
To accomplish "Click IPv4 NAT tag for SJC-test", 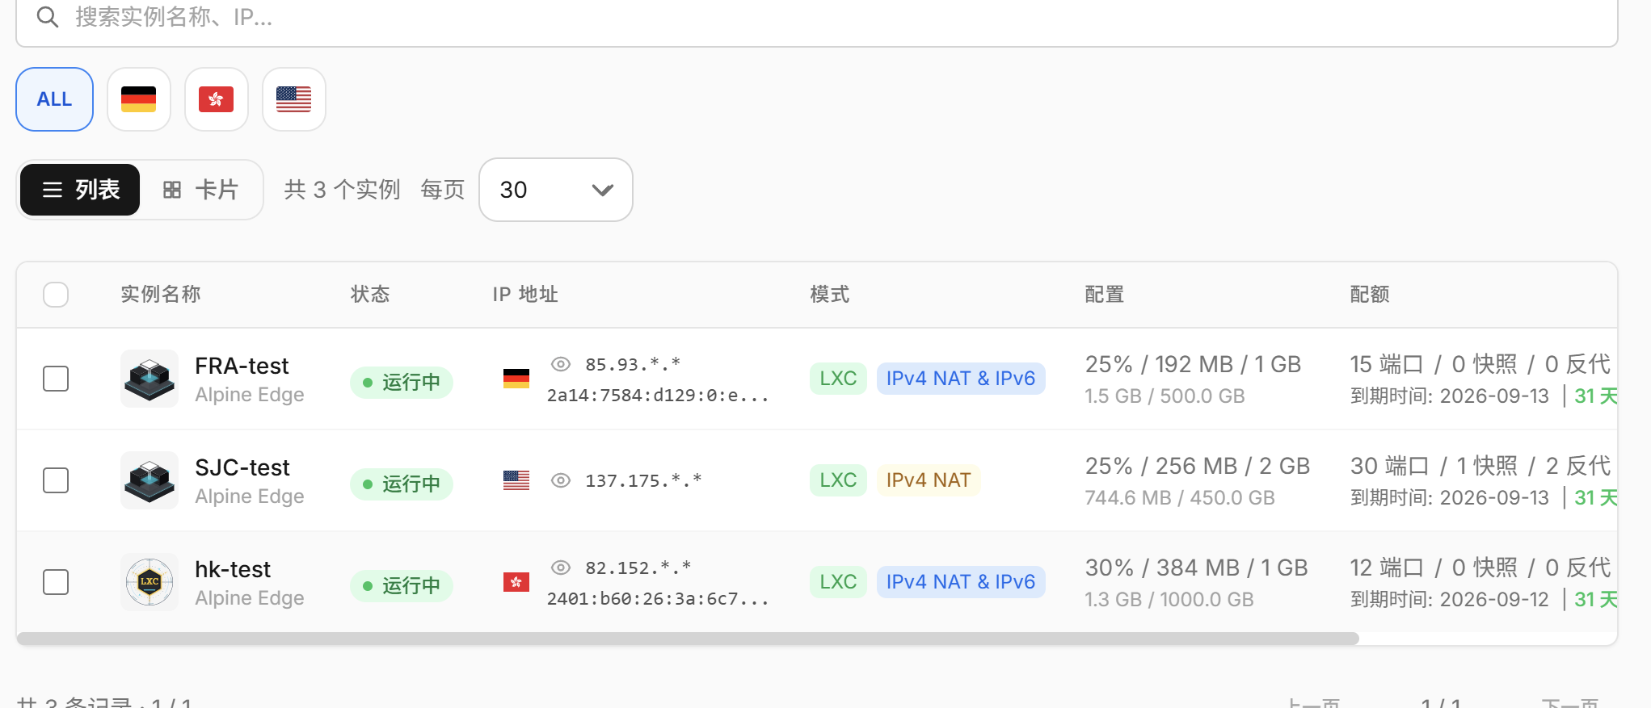I will [x=929, y=480].
